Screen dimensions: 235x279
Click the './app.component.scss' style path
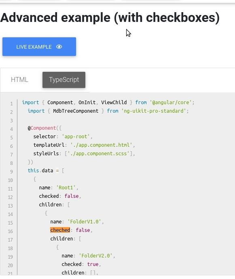click(99, 154)
